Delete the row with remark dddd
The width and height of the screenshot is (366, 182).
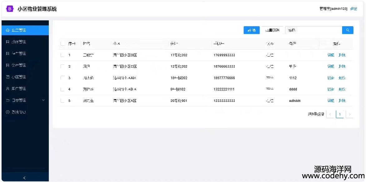pos(342,89)
